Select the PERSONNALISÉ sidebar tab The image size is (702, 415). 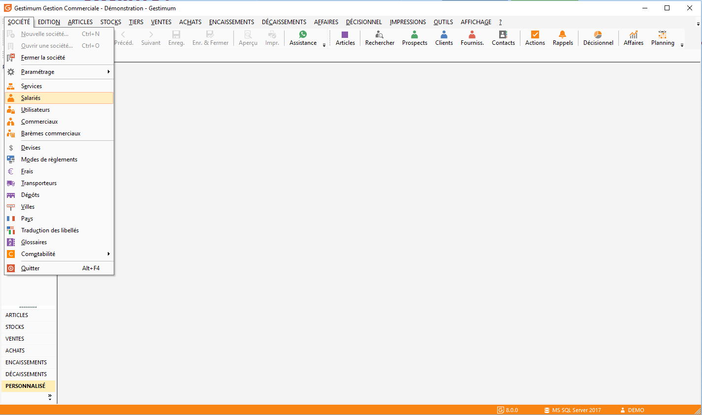(x=29, y=386)
